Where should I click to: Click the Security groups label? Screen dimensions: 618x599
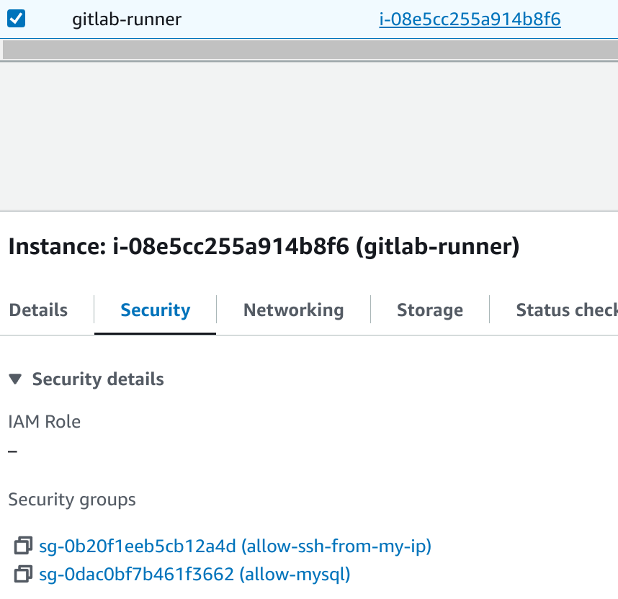coord(72,499)
